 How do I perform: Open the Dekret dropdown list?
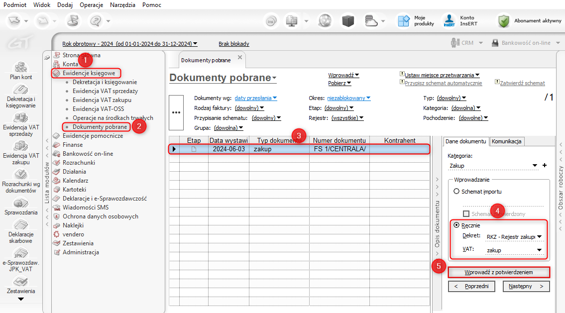(539, 237)
